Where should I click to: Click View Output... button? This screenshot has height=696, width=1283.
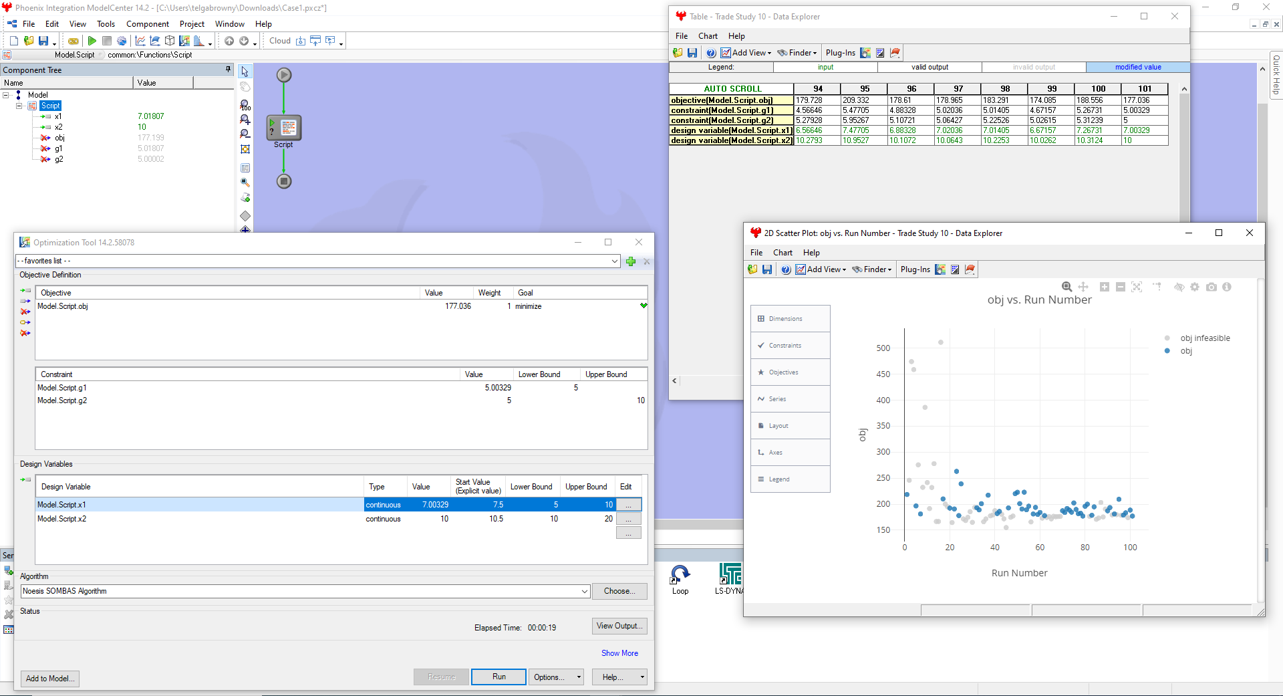pyautogui.click(x=619, y=626)
